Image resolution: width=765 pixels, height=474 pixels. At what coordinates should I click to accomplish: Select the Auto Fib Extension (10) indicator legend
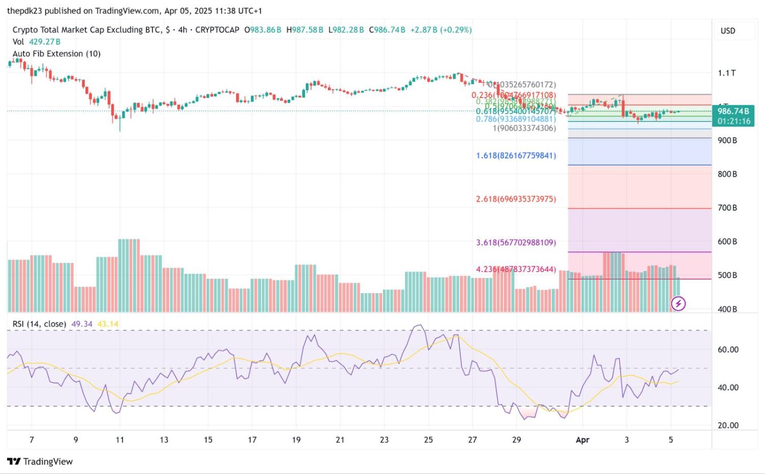[x=56, y=53]
